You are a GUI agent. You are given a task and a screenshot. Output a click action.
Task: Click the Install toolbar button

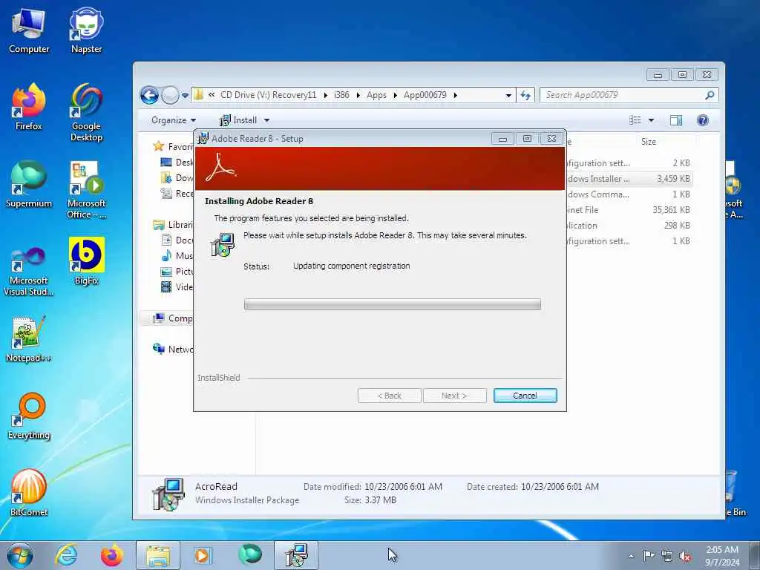(238, 120)
